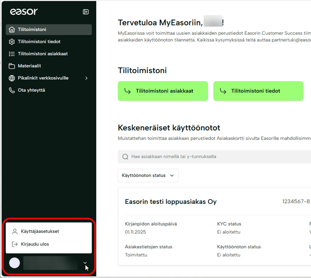Viewport: 311px width, 278px height.
Task: Focus the Hae asiakkaan nimellä search field
Action: 214,157
